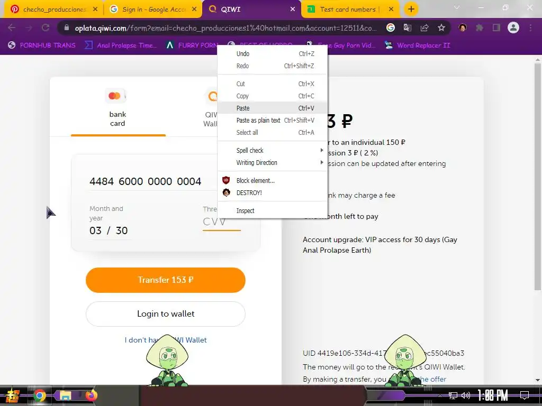Click the Transfer 153 ₽ button
Image resolution: width=542 pixels, height=406 pixels.
tap(166, 280)
